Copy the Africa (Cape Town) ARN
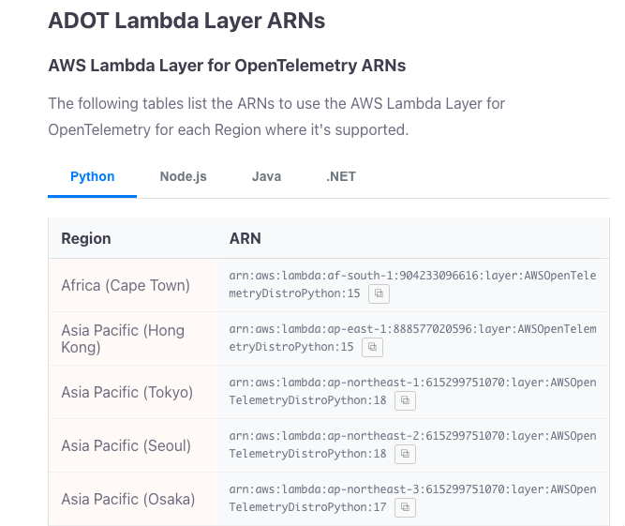 pyautogui.click(x=379, y=293)
